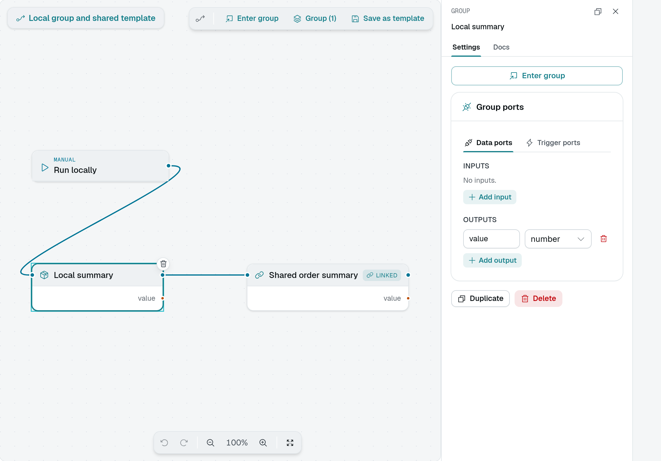Click Save as template

pyautogui.click(x=388, y=19)
